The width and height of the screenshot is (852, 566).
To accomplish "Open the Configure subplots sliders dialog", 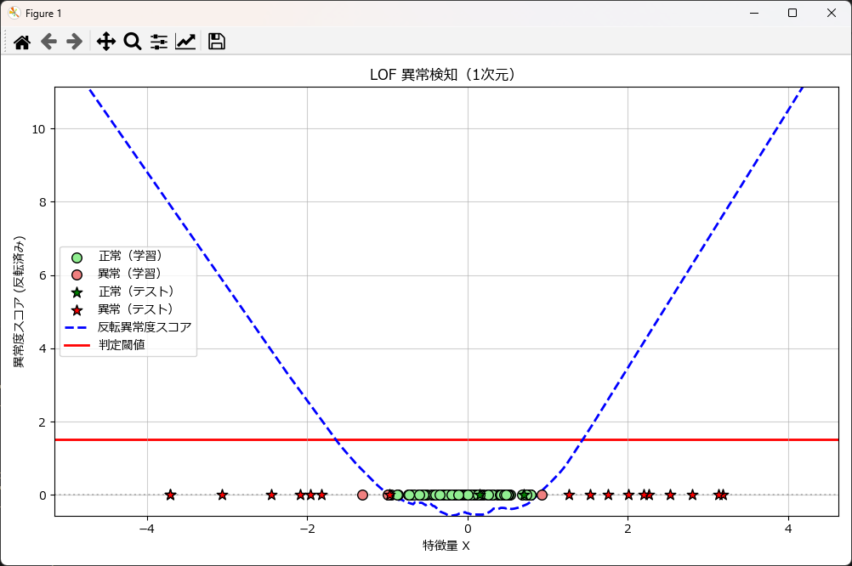I will 159,42.
